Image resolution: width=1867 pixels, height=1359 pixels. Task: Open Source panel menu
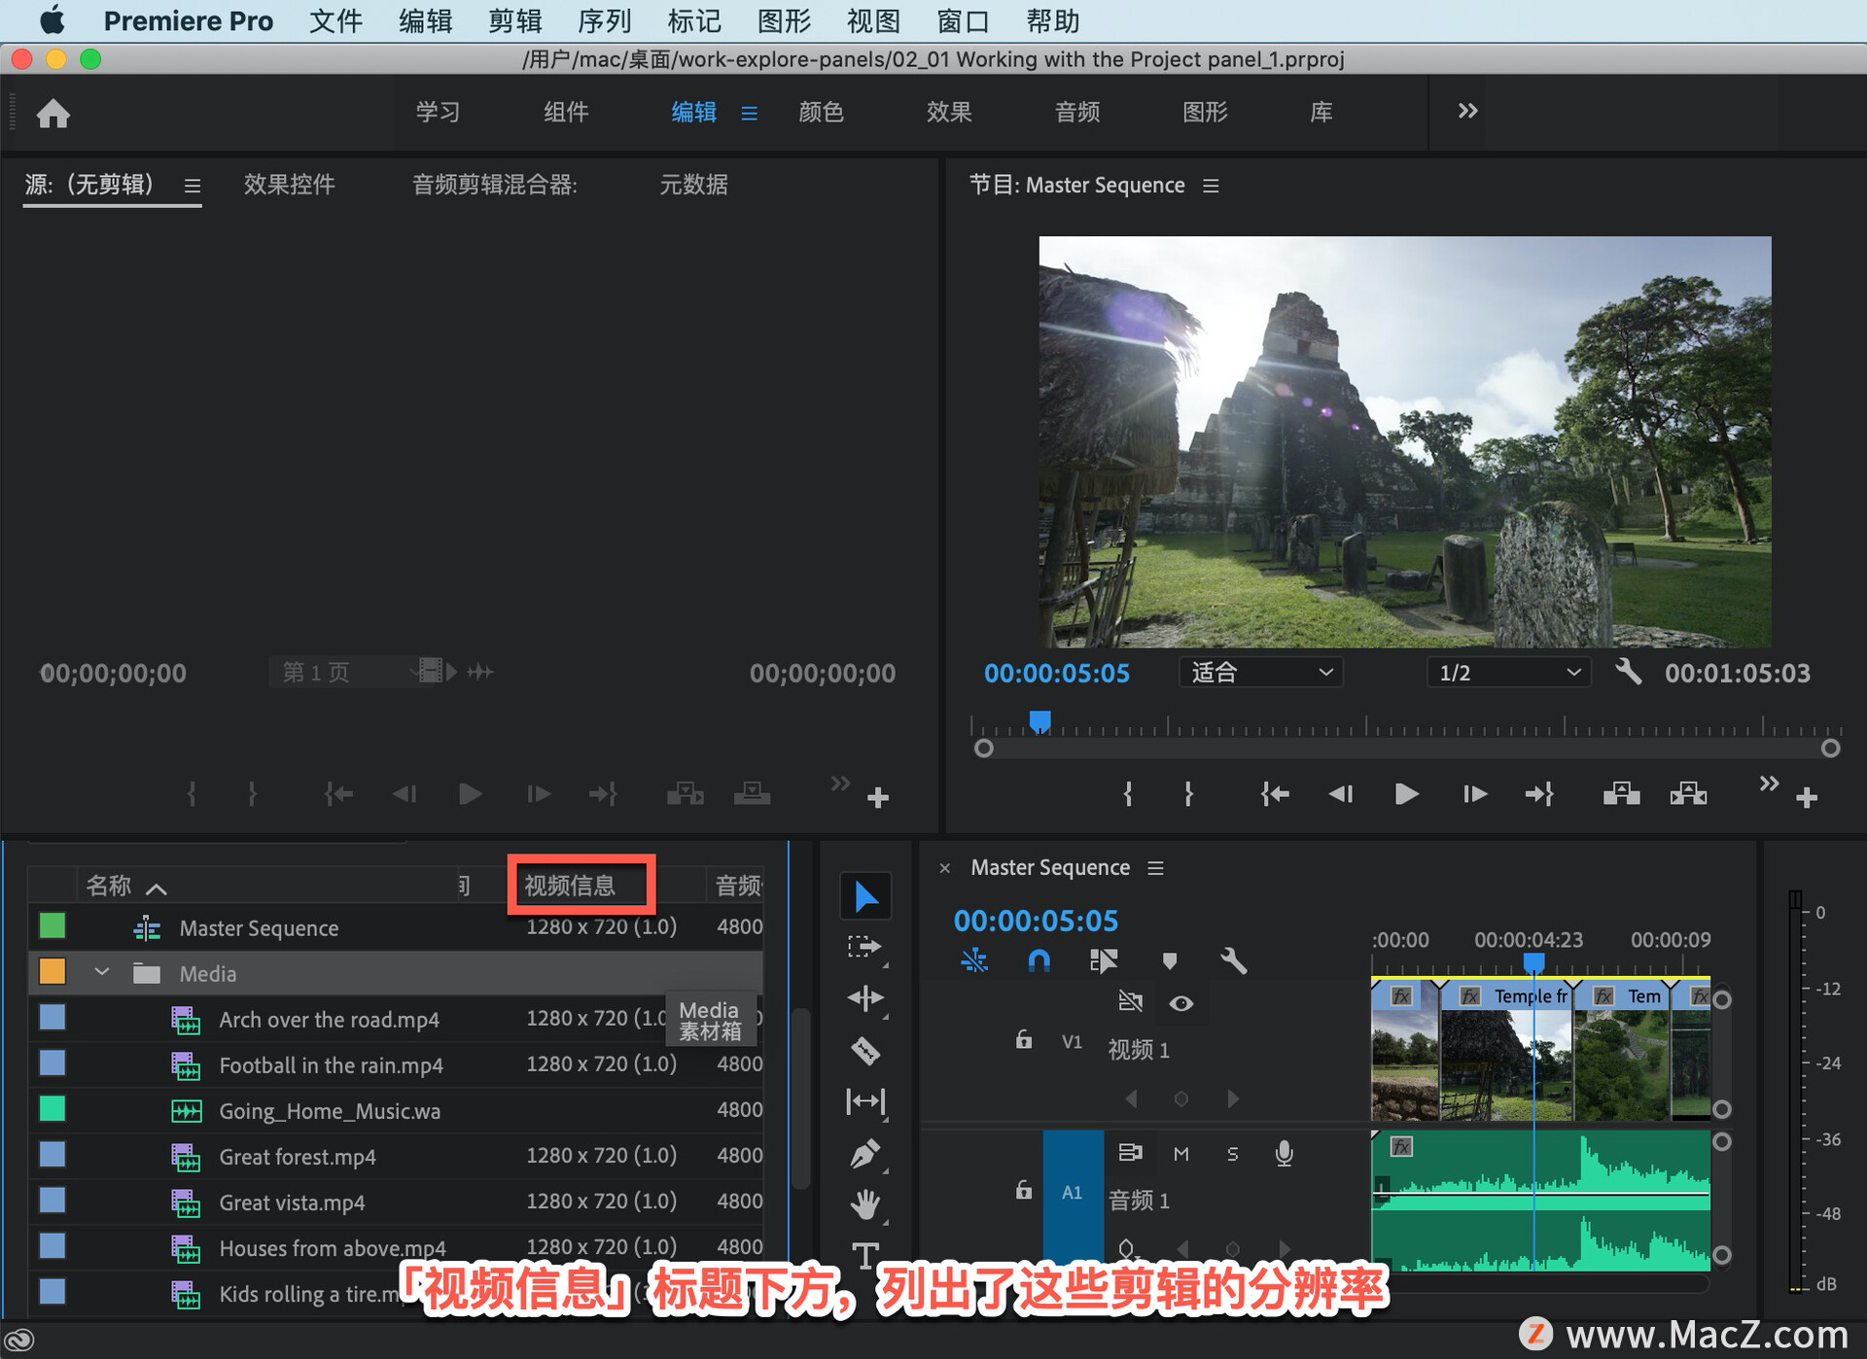(x=193, y=186)
